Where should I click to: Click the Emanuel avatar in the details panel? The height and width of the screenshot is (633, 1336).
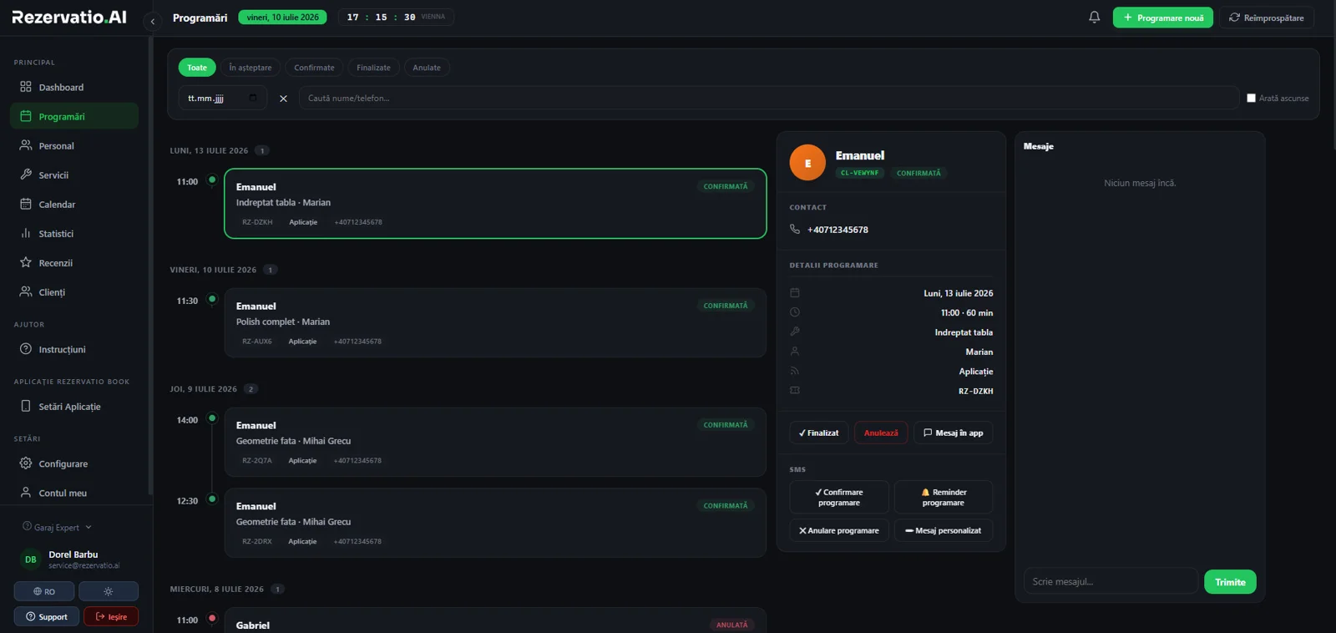point(807,163)
